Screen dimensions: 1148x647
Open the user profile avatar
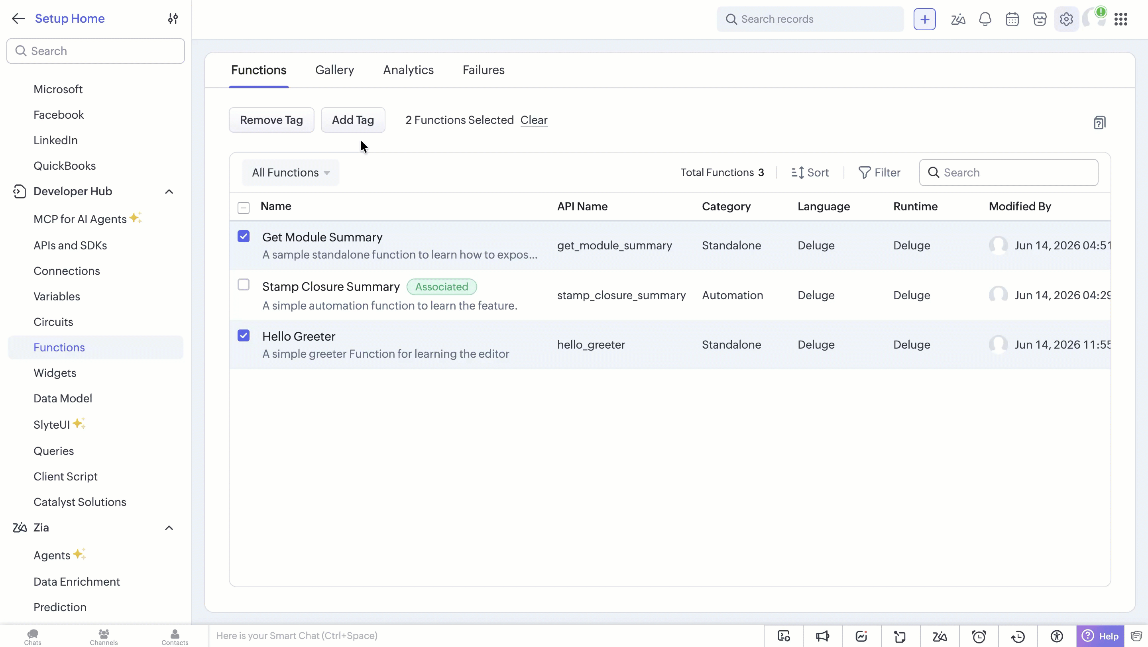click(x=1093, y=19)
